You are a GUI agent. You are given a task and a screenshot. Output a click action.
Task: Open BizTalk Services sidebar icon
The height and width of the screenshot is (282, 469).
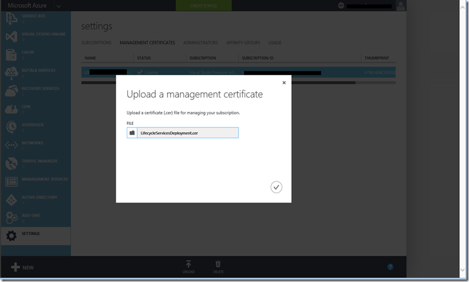(x=12, y=73)
